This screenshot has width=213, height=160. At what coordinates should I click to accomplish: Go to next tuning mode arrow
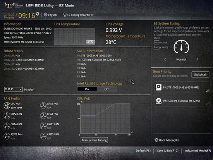click(x=198, y=59)
